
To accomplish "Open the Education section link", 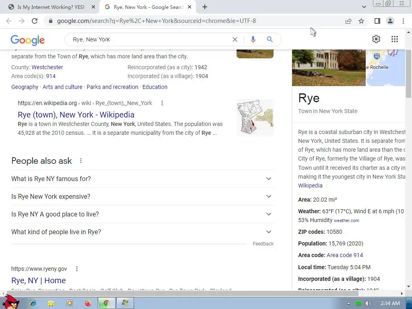I will [x=155, y=87].
